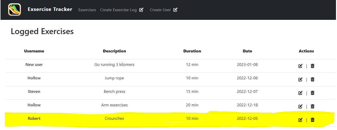
Task: Click the Actions column header
Action: (306, 51)
